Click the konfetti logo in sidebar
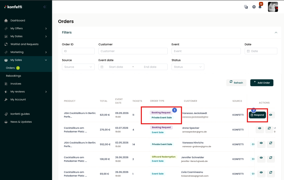 pyautogui.click(x=13, y=7)
